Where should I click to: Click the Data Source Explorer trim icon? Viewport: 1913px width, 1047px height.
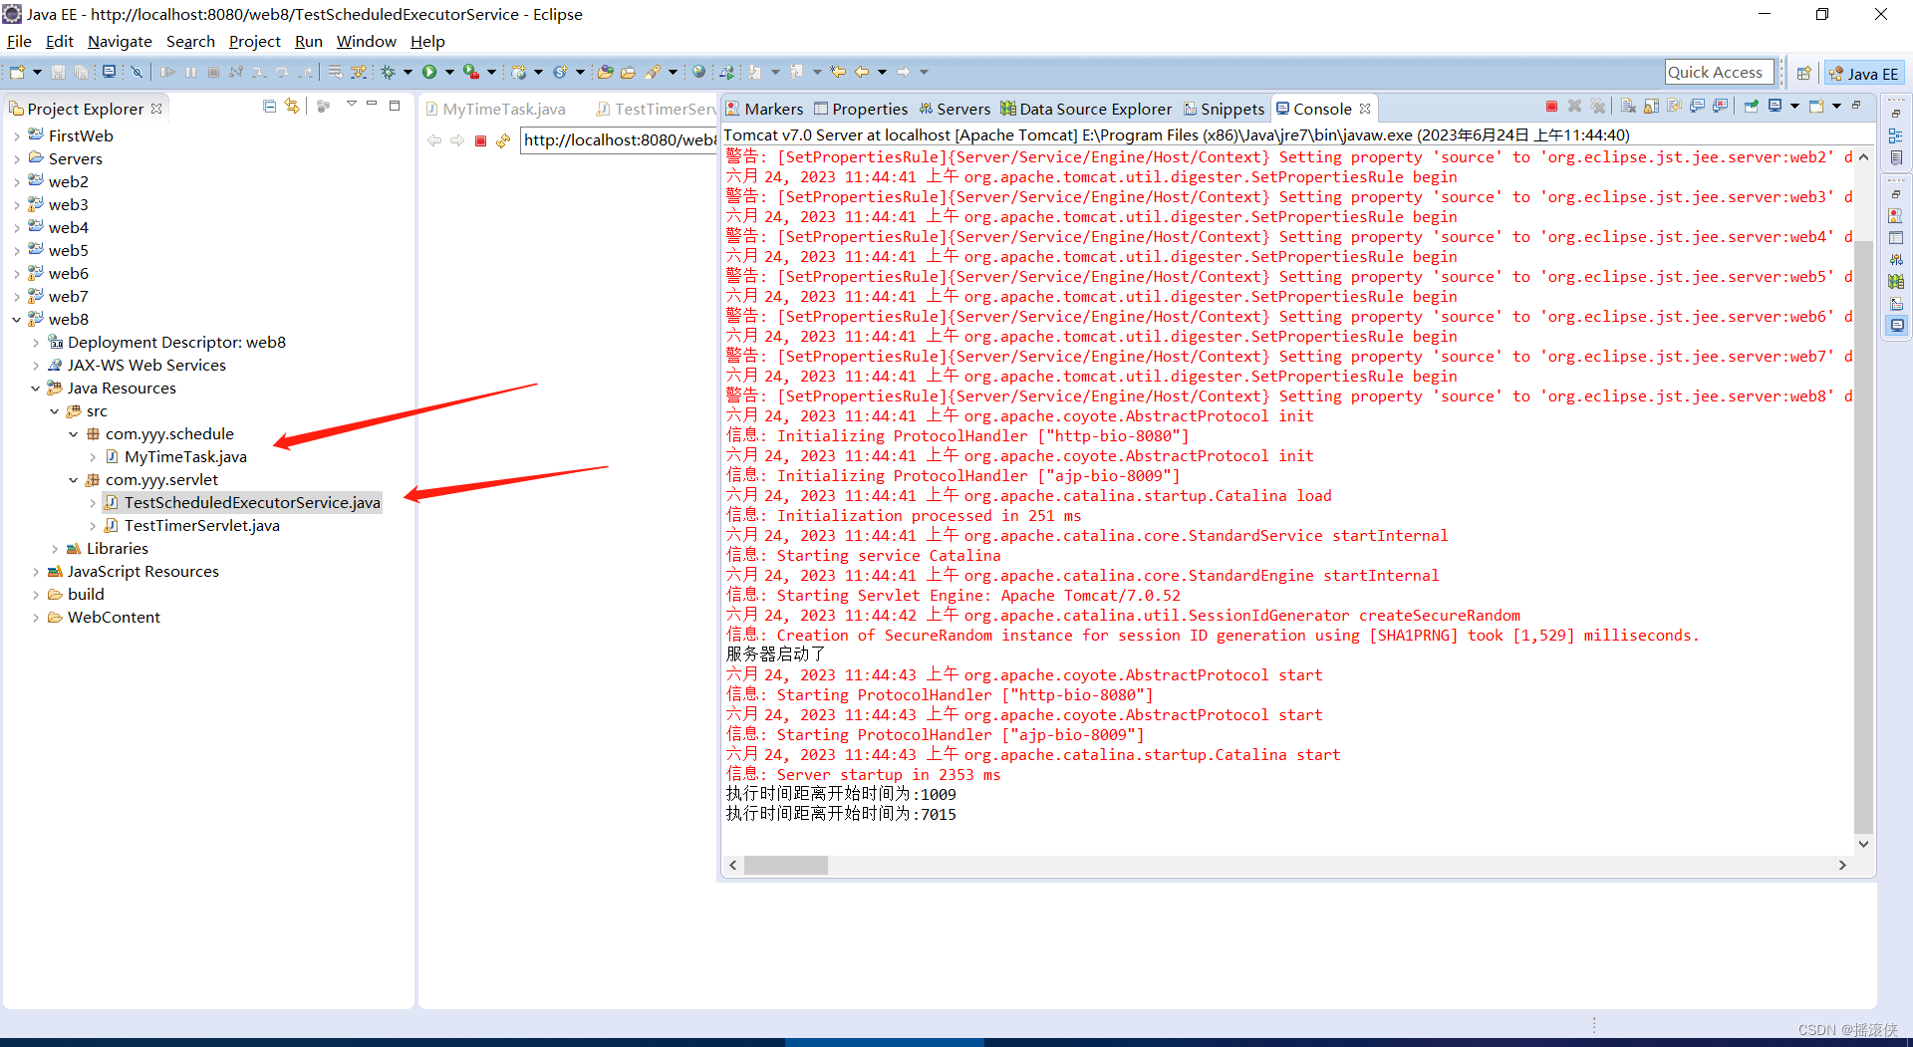1896,281
